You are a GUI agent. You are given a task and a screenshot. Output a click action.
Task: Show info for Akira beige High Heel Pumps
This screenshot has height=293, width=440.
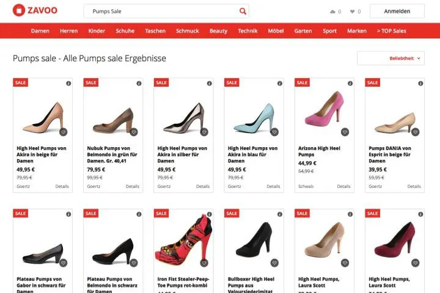[68, 83]
